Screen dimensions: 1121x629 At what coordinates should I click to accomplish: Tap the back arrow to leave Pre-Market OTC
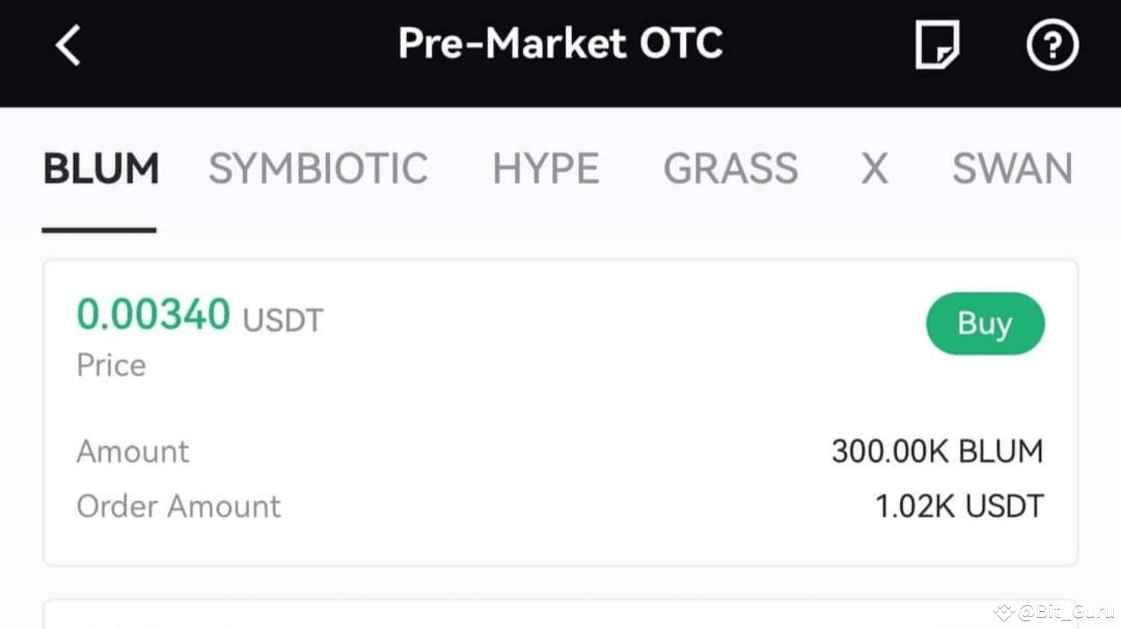67,44
